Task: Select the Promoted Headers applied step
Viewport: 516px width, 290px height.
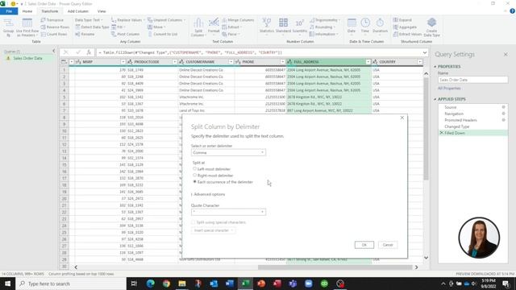Action: pyautogui.click(x=460, y=120)
